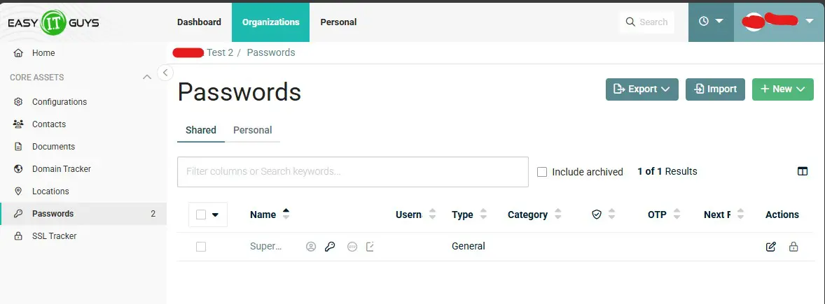Collapse the sidebar with the arrow icon
The height and width of the screenshot is (304, 825).
165,72
